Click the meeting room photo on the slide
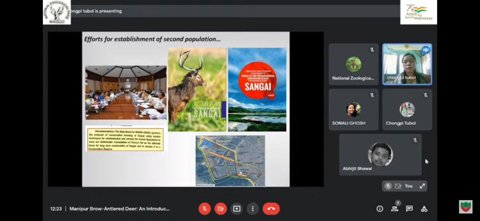 pos(126,93)
